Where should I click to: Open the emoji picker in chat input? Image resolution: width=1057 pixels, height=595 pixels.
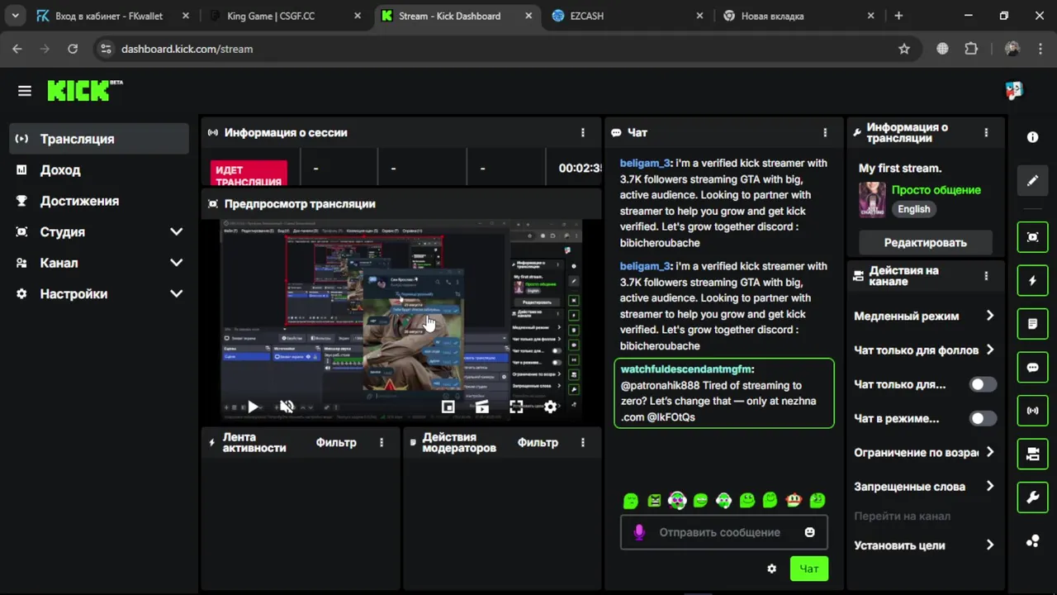click(x=810, y=532)
